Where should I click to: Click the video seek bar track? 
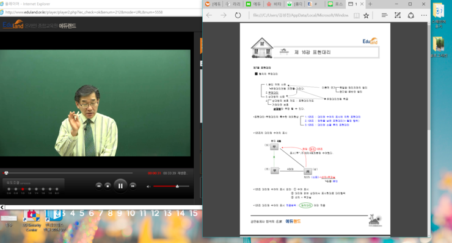[68, 173]
